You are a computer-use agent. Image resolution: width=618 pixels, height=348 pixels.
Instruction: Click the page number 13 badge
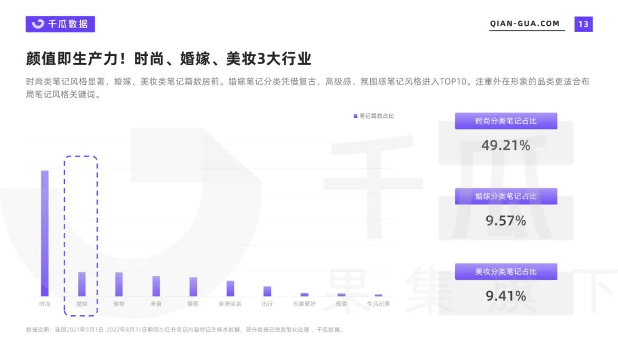[x=583, y=24]
